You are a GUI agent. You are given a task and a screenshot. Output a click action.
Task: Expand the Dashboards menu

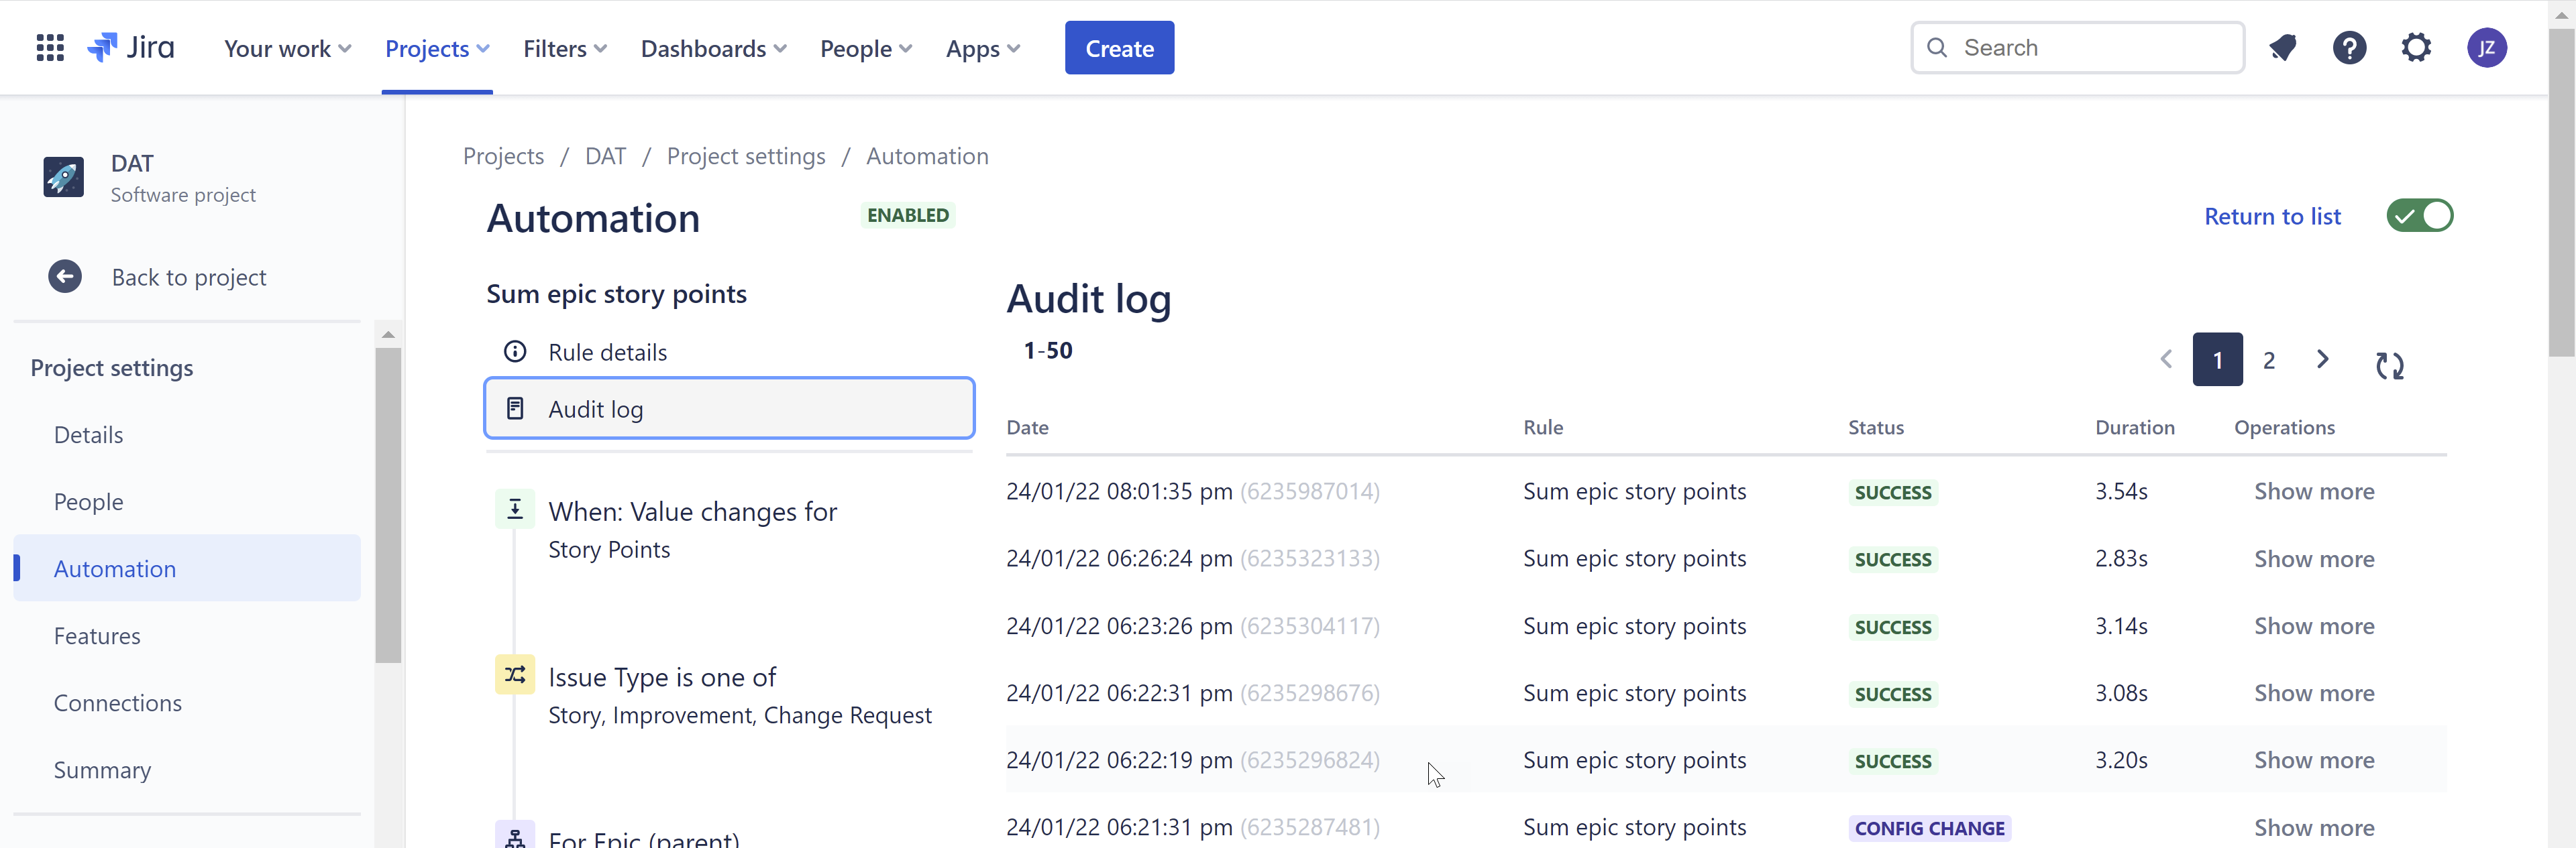(x=712, y=47)
